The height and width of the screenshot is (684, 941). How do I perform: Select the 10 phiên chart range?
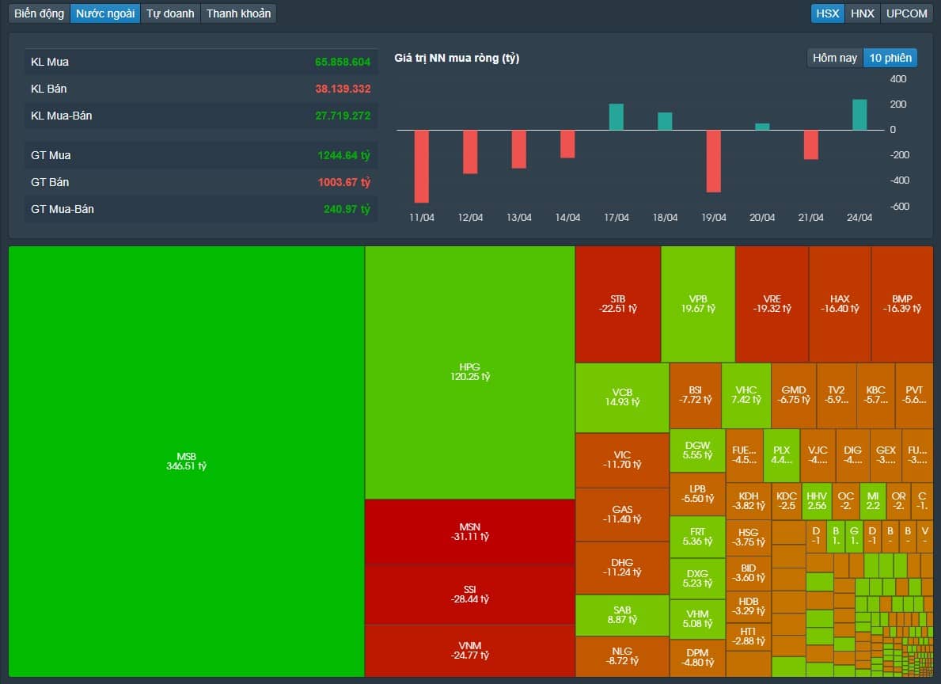[x=890, y=58]
